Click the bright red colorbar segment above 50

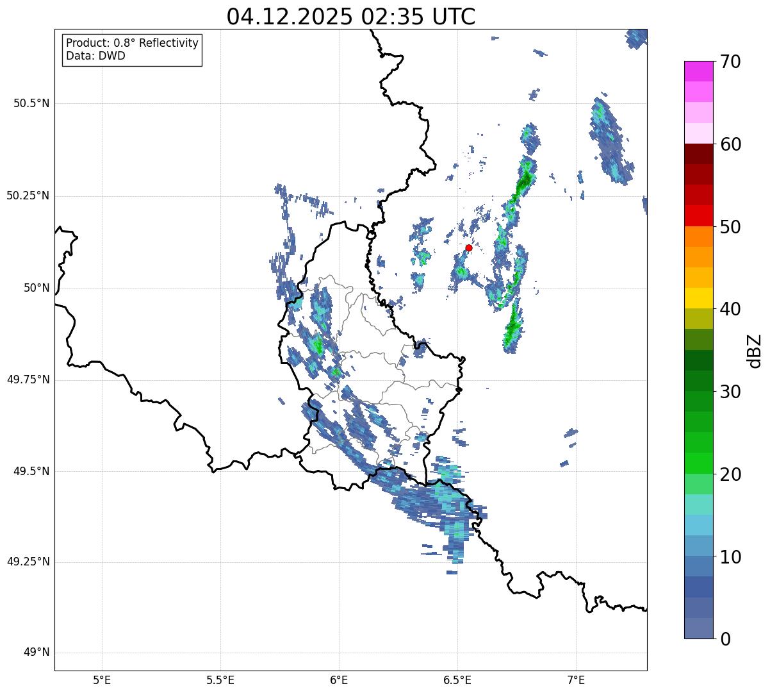(698, 216)
